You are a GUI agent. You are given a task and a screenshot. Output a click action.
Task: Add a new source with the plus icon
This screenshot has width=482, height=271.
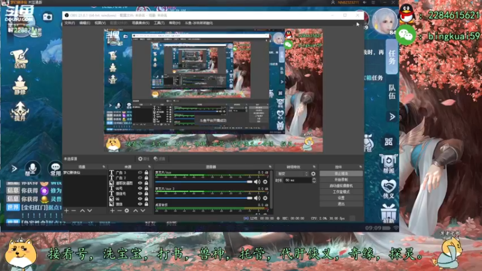click(112, 210)
